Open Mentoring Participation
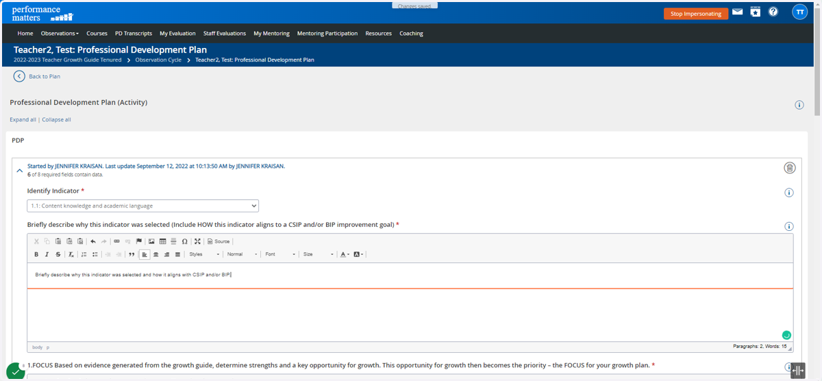 coord(327,33)
